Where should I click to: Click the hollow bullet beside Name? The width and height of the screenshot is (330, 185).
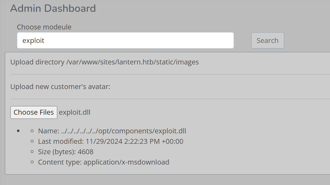pos(32,131)
